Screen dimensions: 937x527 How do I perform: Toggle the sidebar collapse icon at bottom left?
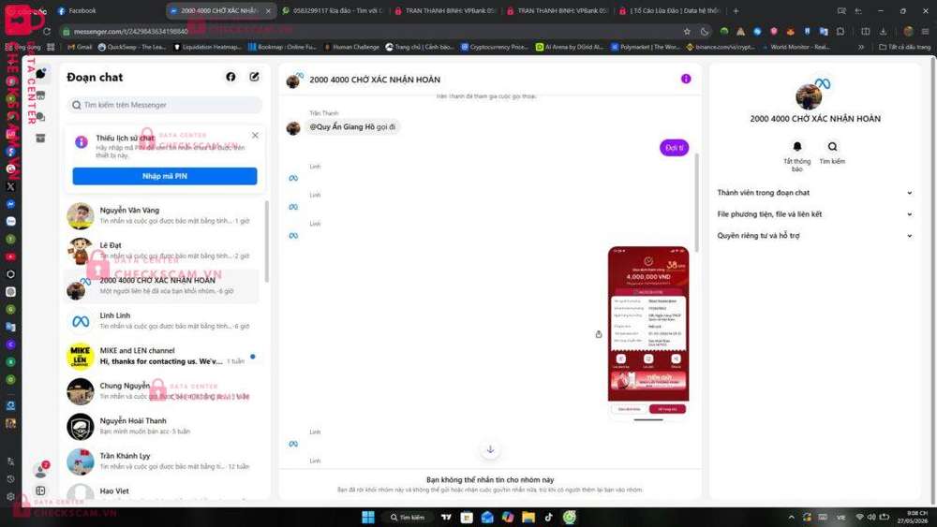coord(40,491)
